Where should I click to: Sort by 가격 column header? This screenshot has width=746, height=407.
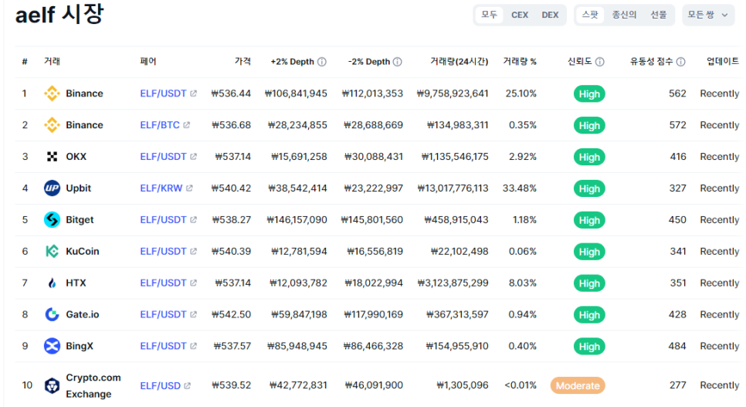pos(242,62)
